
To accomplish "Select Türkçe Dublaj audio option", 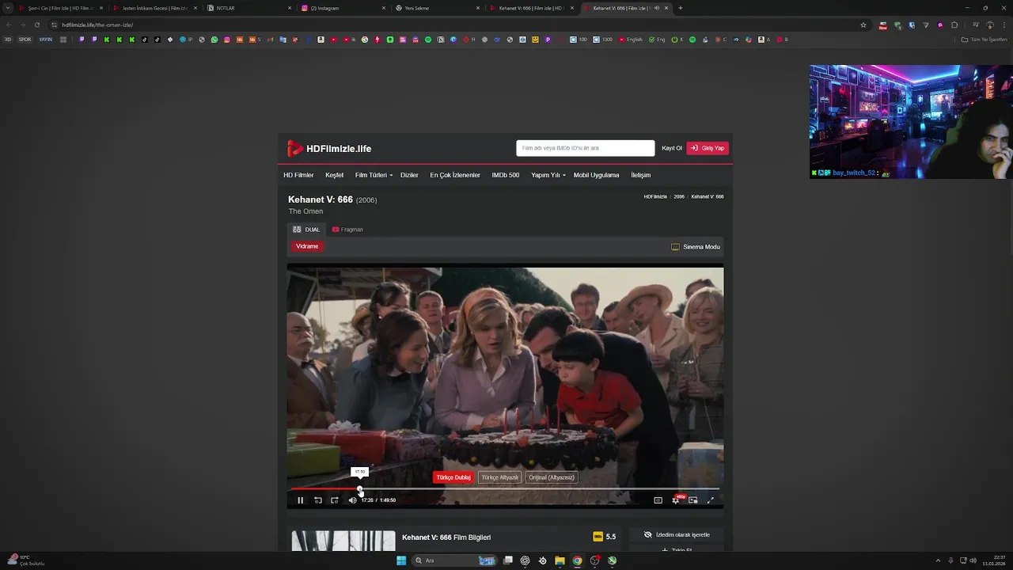I will point(453,477).
